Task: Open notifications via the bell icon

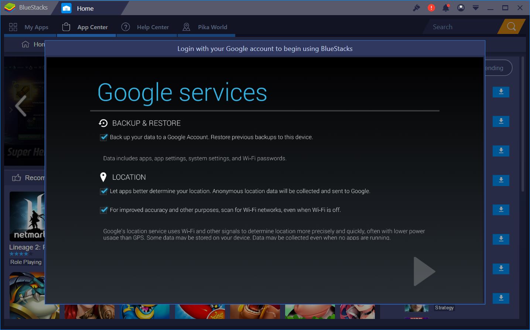Action: tap(446, 7)
